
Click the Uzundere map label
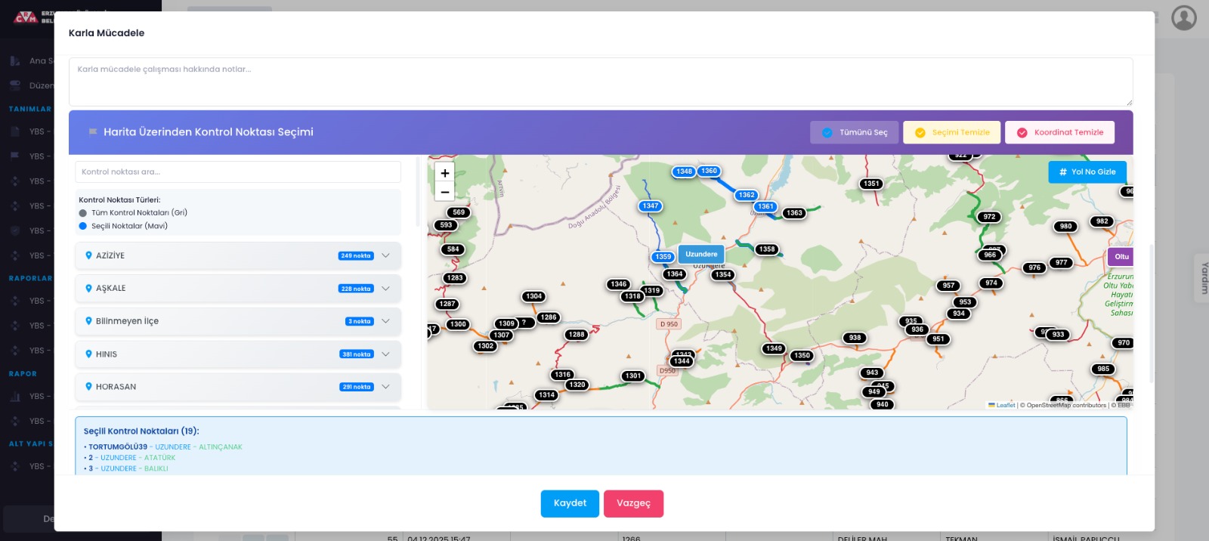coord(701,255)
